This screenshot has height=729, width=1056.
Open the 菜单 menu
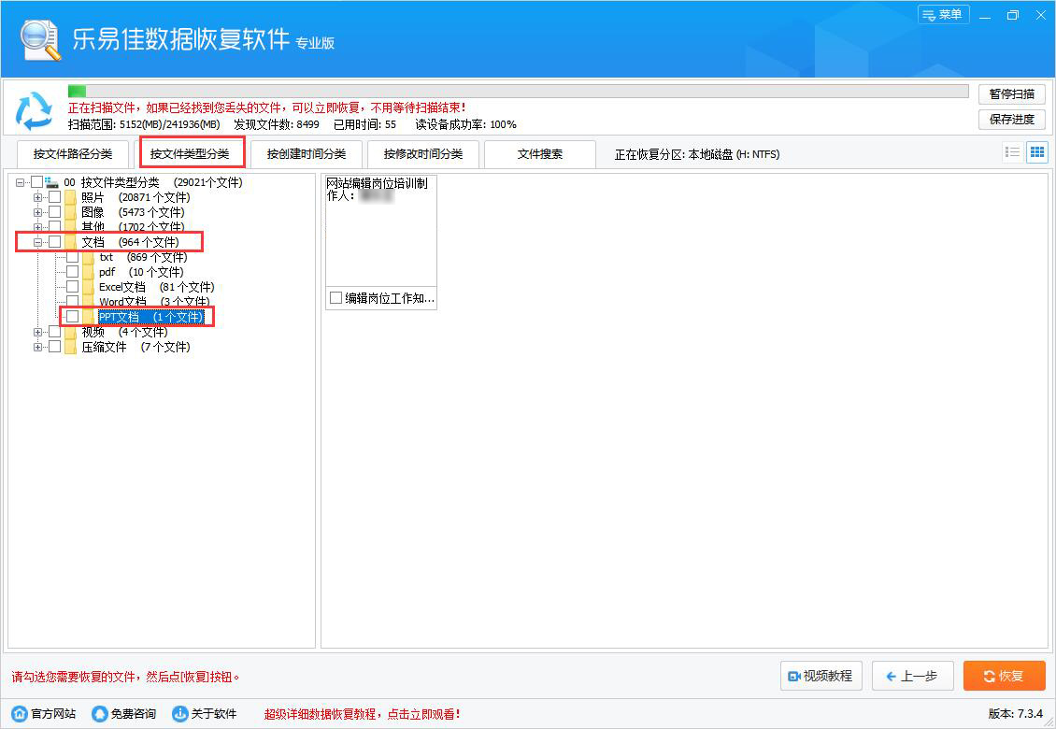click(x=943, y=14)
